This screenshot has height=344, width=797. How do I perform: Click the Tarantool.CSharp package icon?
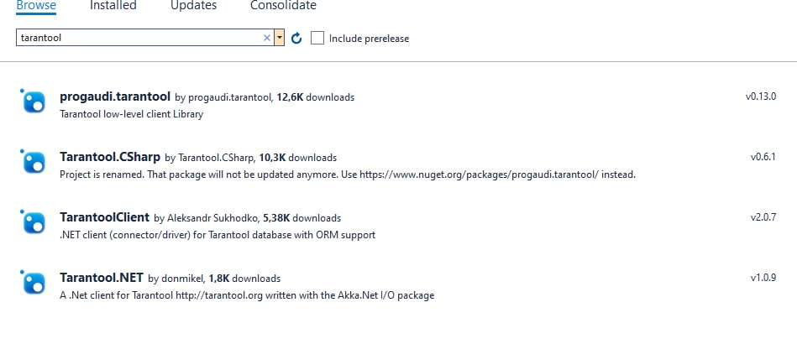pyautogui.click(x=34, y=162)
